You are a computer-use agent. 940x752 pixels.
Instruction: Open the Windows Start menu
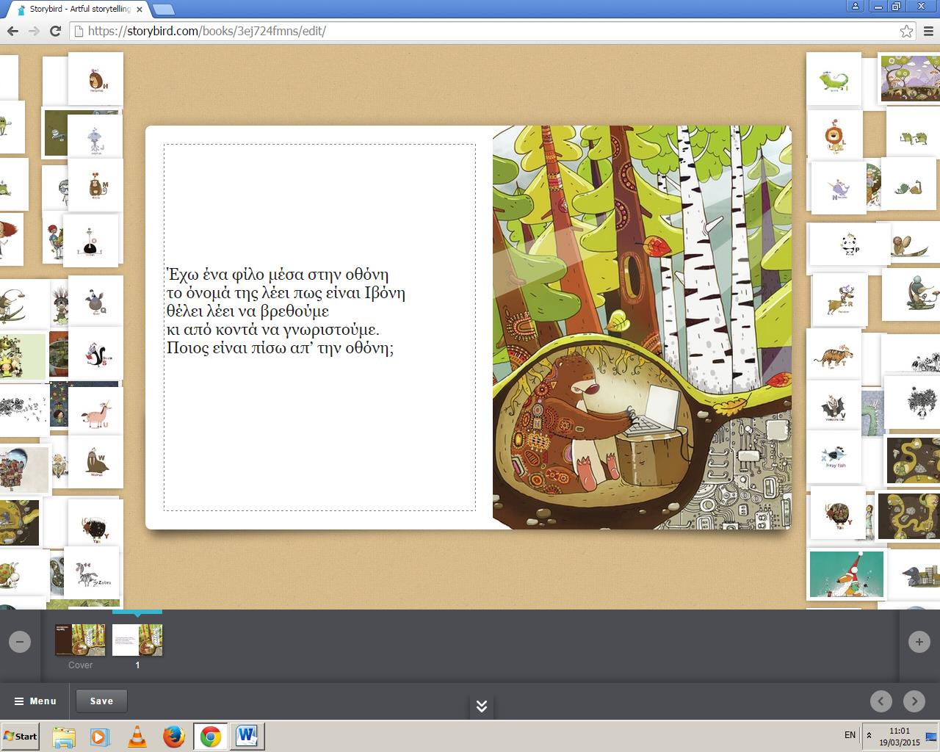21,736
